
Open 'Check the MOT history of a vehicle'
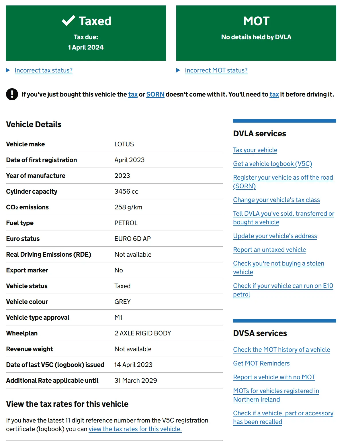[281, 350]
